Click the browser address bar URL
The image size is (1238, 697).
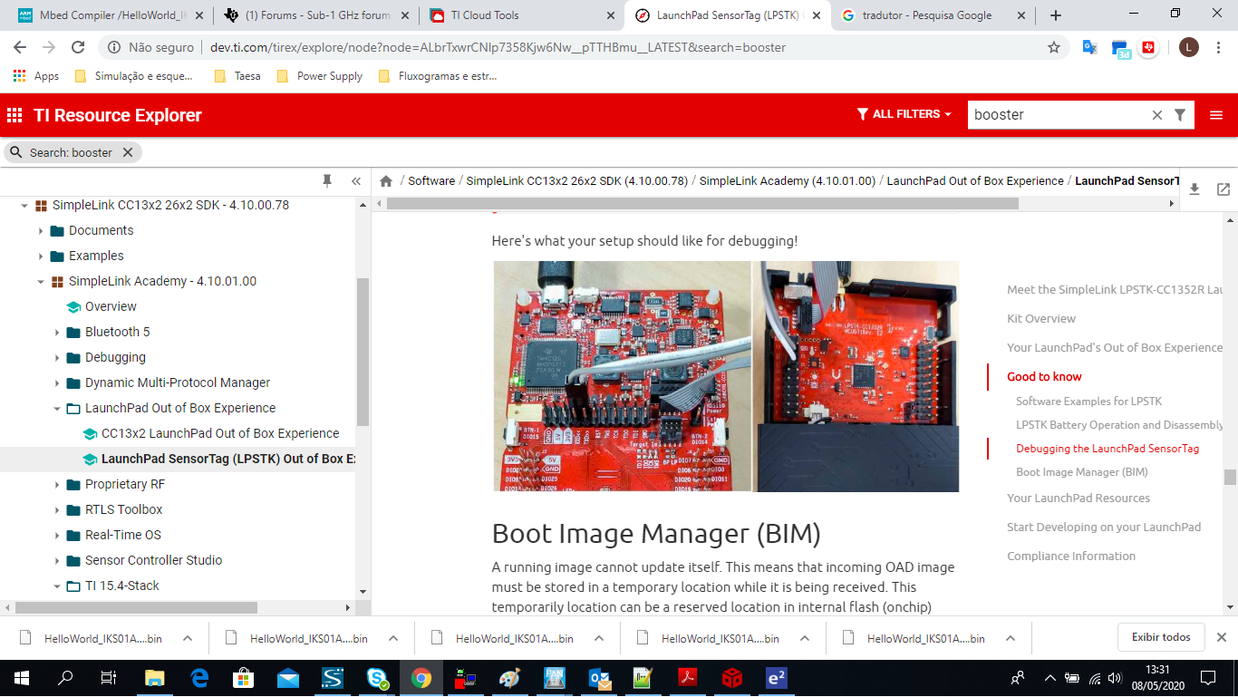click(x=498, y=47)
